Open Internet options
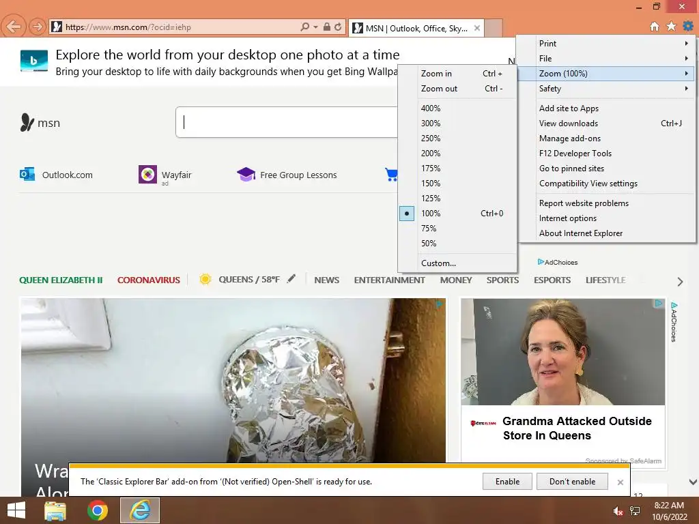This screenshot has height=524, width=699. tap(606, 218)
